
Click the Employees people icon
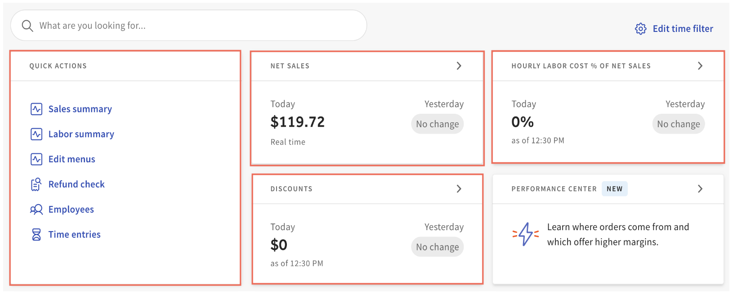[36, 209]
